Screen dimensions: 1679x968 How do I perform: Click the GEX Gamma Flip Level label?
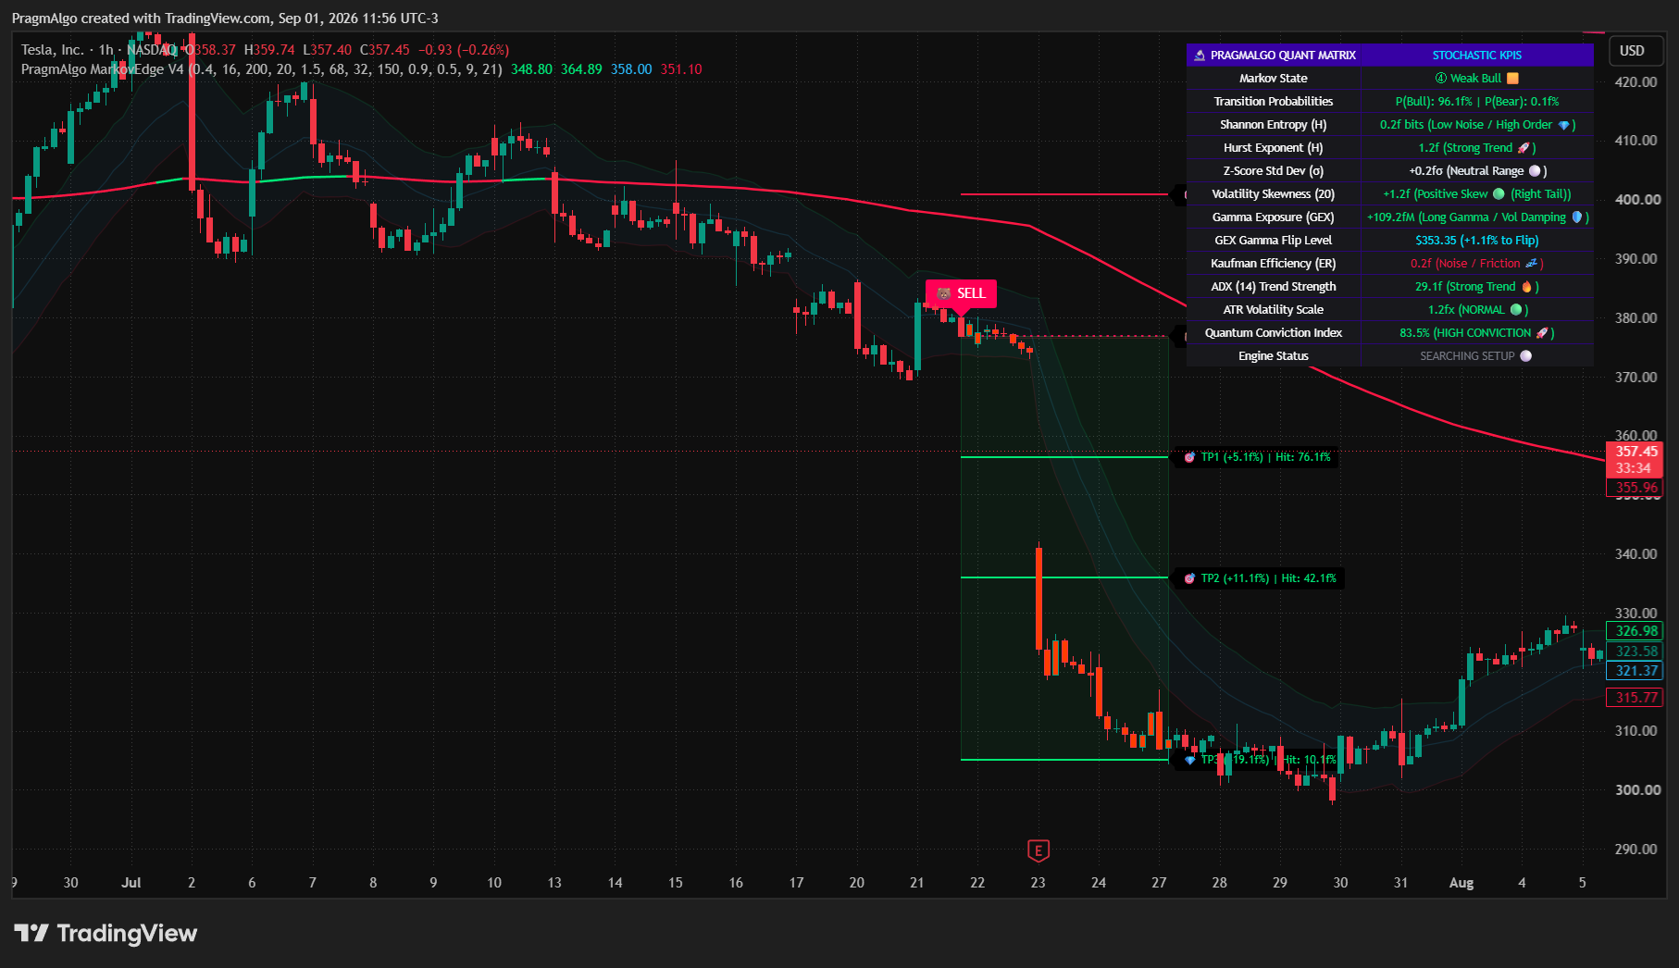point(1274,241)
